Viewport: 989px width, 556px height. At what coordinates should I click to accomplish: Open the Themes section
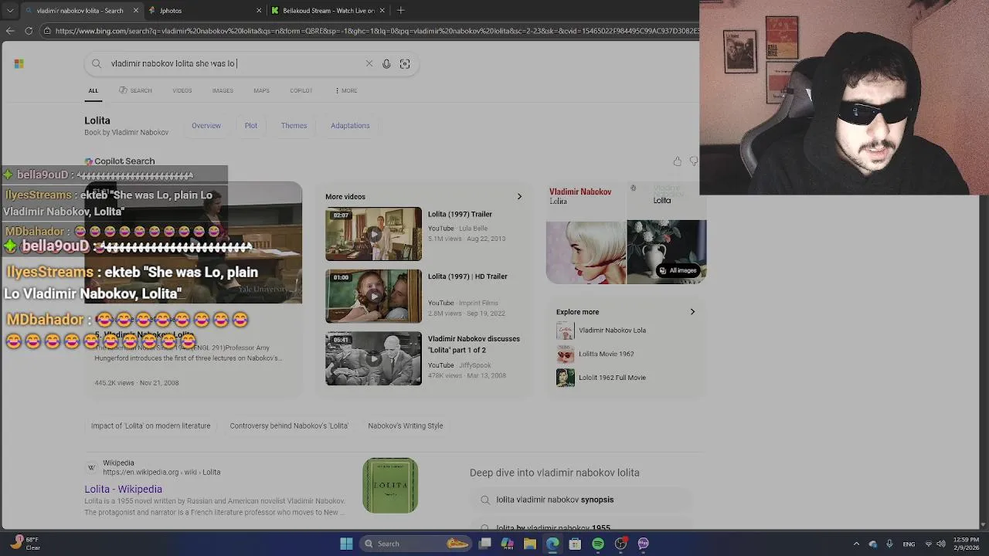(x=294, y=125)
